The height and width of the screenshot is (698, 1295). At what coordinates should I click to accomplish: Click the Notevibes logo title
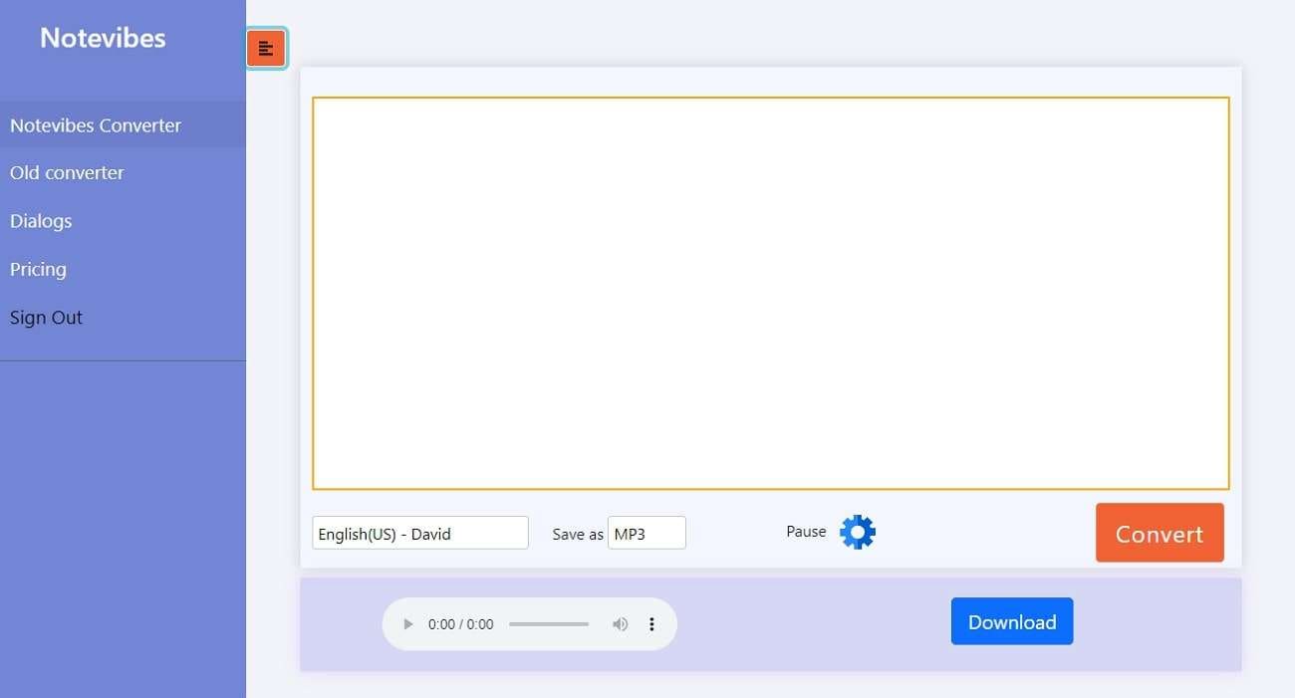(x=103, y=38)
